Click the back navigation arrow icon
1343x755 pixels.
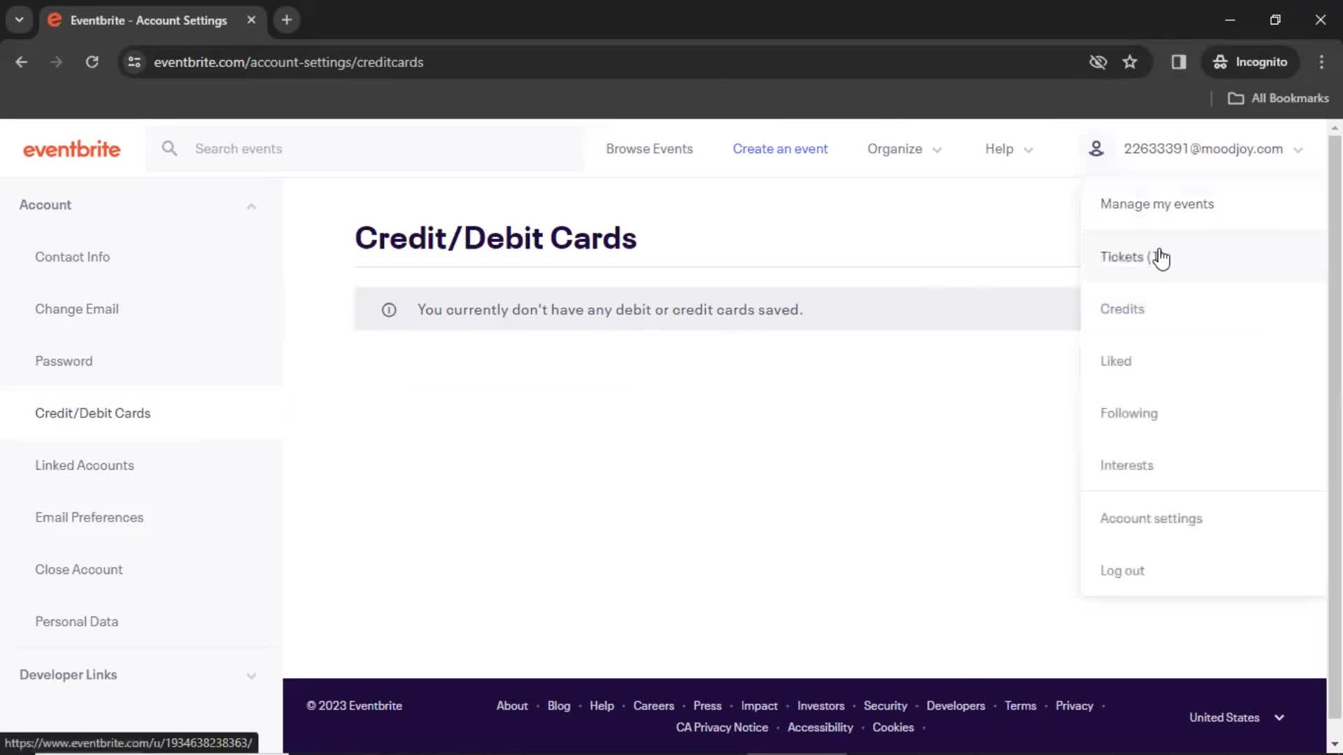tap(20, 62)
